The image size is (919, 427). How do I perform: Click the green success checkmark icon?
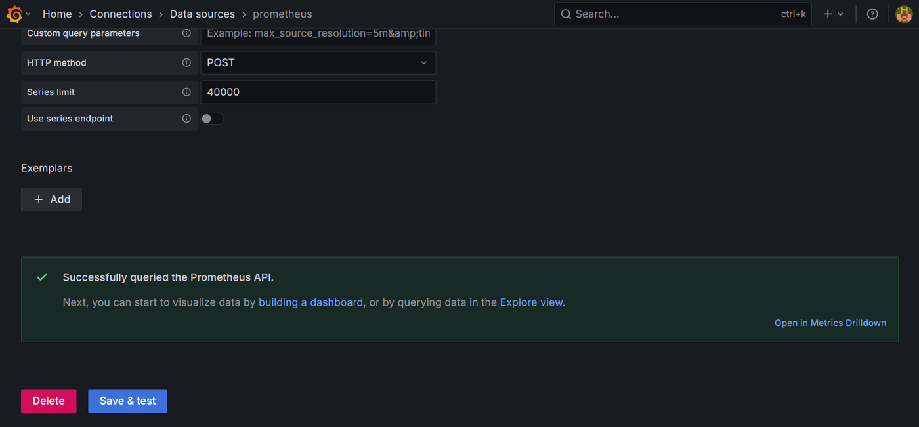click(42, 277)
